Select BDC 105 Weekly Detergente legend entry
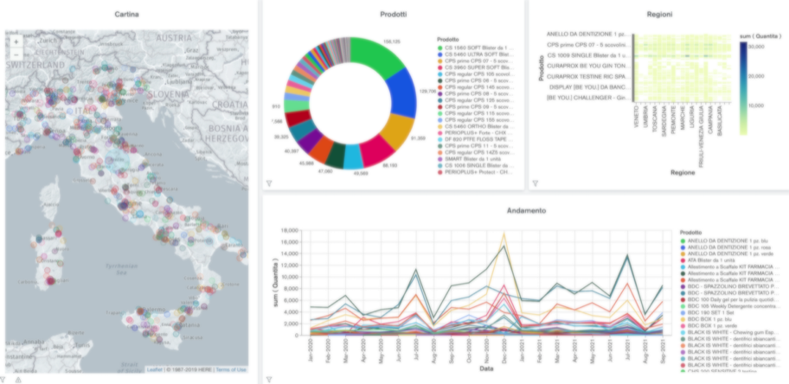The image size is (789, 384). pyautogui.click(x=730, y=305)
